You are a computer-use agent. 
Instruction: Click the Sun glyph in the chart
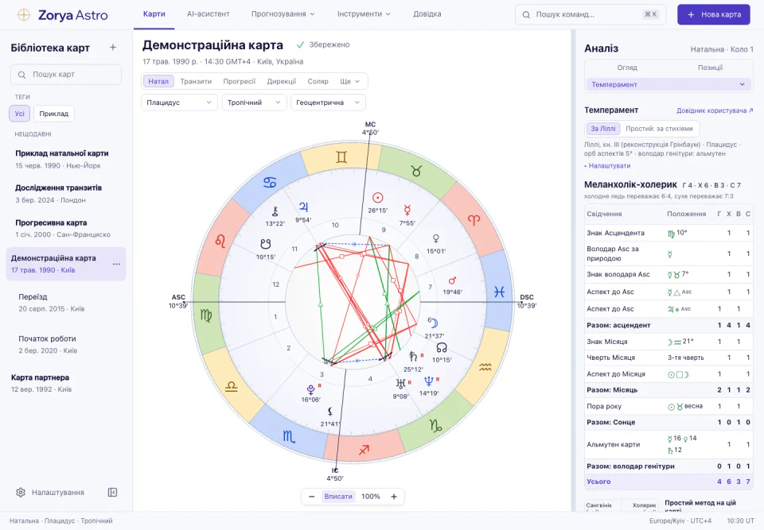pos(377,198)
